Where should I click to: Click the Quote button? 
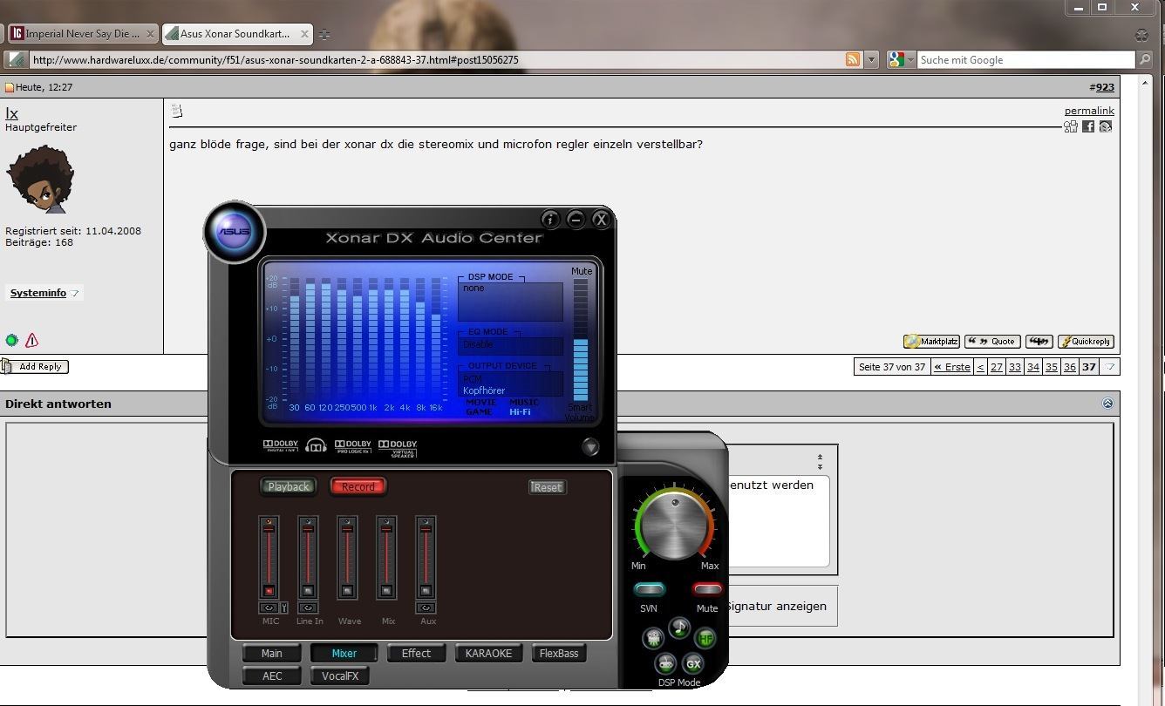[x=992, y=342]
